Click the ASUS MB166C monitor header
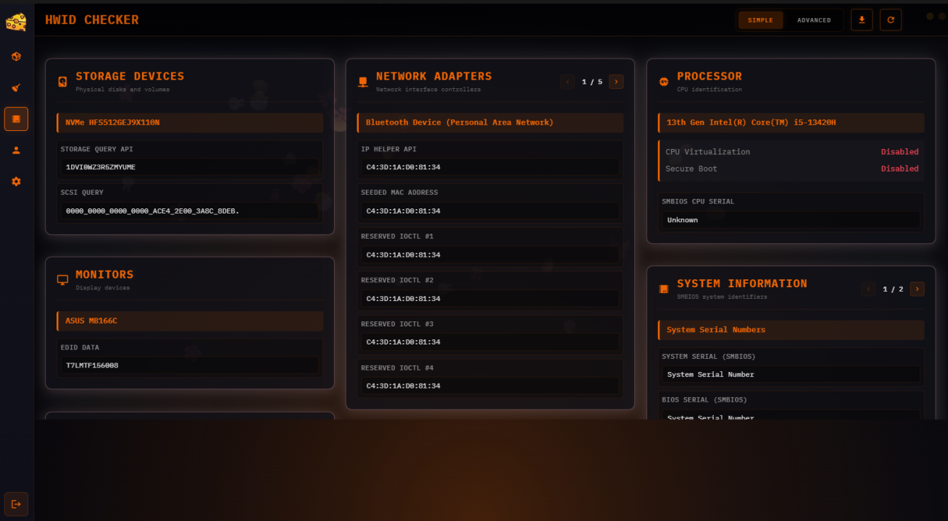Viewport: 948px width, 521px height. [190, 321]
